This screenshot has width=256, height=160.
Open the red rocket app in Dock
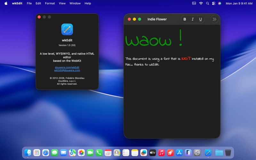point(171,153)
